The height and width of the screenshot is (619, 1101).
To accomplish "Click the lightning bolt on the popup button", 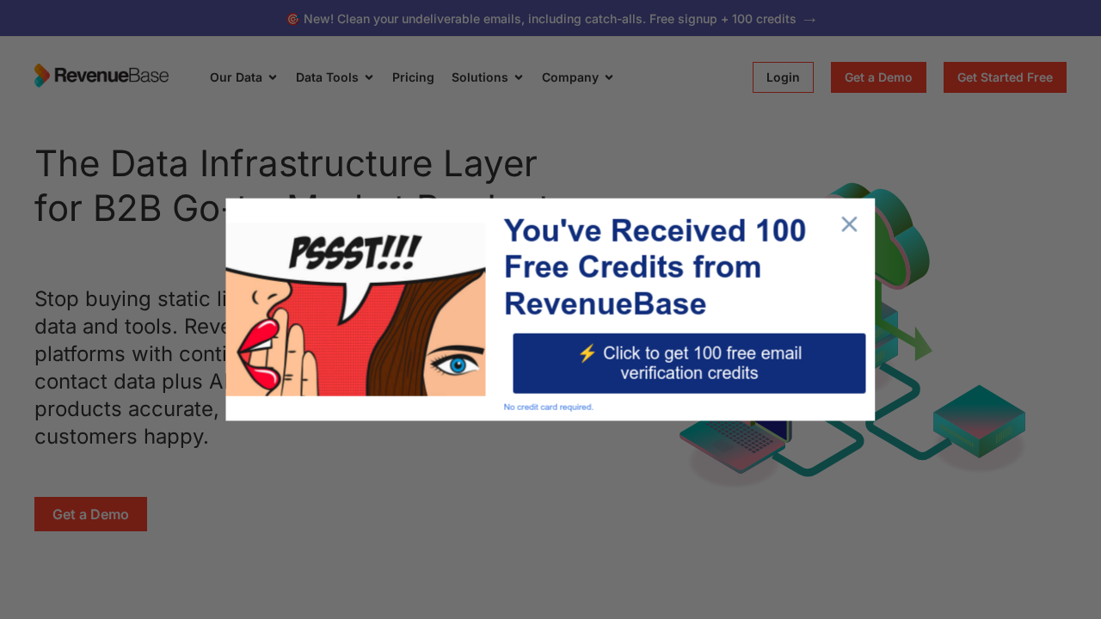I will tap(588, 353).
